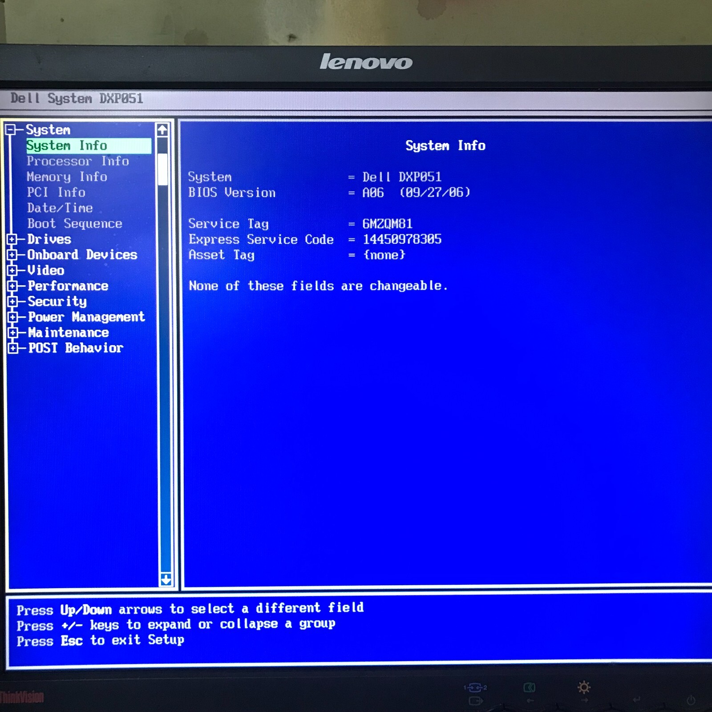Select Boot Sequence entry

click(x=75, y=223)
